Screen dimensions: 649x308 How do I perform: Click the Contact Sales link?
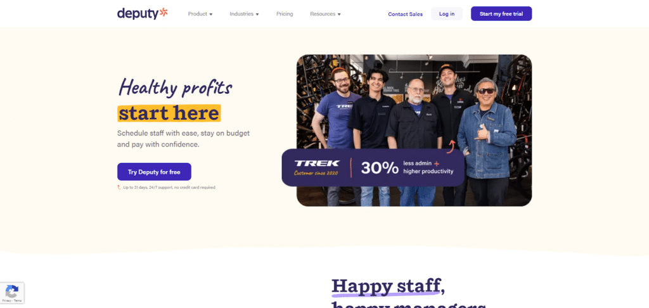click(x=405, y=14)
